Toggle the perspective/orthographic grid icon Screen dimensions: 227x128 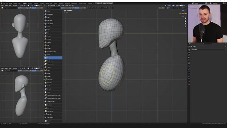coord(186,26)
